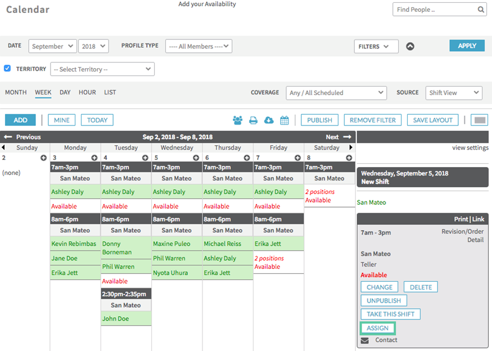Select John Doe 2:30pm shift
Viewport: 492px width, 351px height.
coord(126,318)
